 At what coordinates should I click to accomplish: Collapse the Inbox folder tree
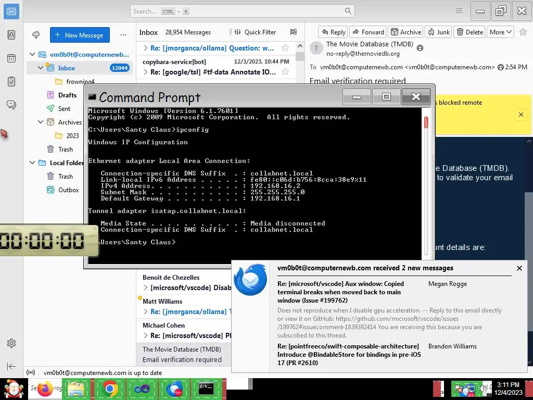click(41, 68)
